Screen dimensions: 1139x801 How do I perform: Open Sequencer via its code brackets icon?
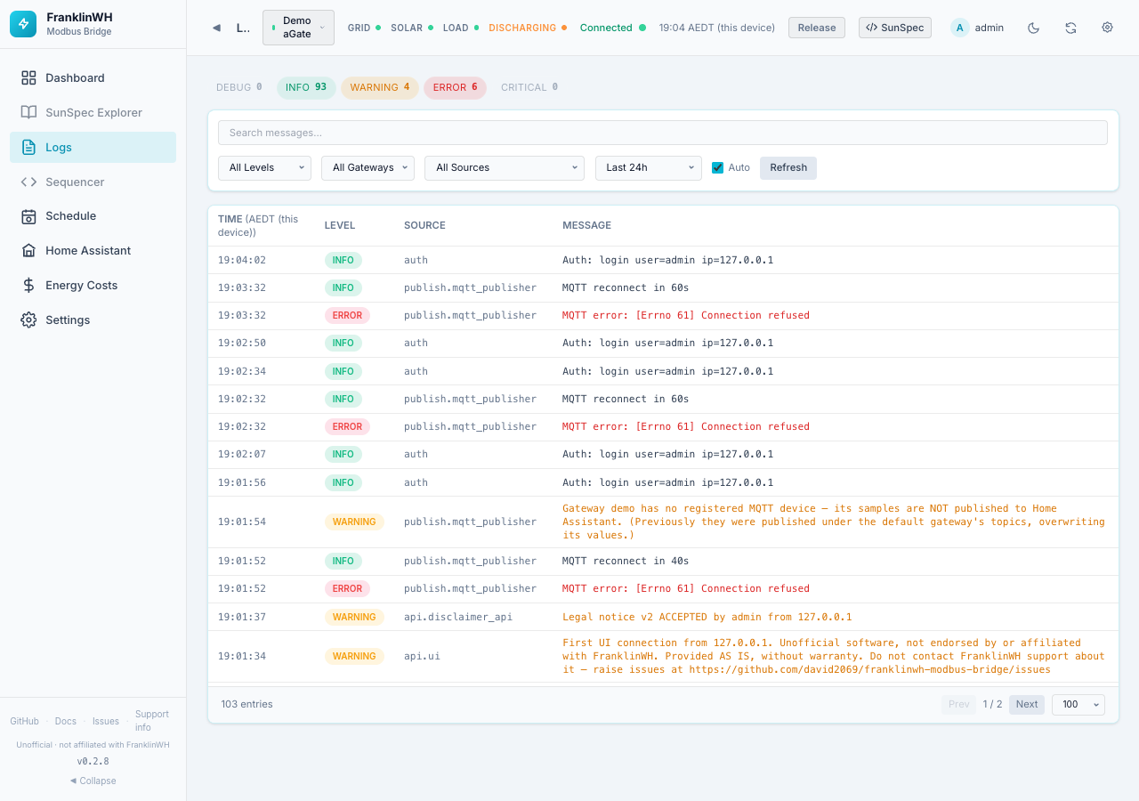point(28,182)
